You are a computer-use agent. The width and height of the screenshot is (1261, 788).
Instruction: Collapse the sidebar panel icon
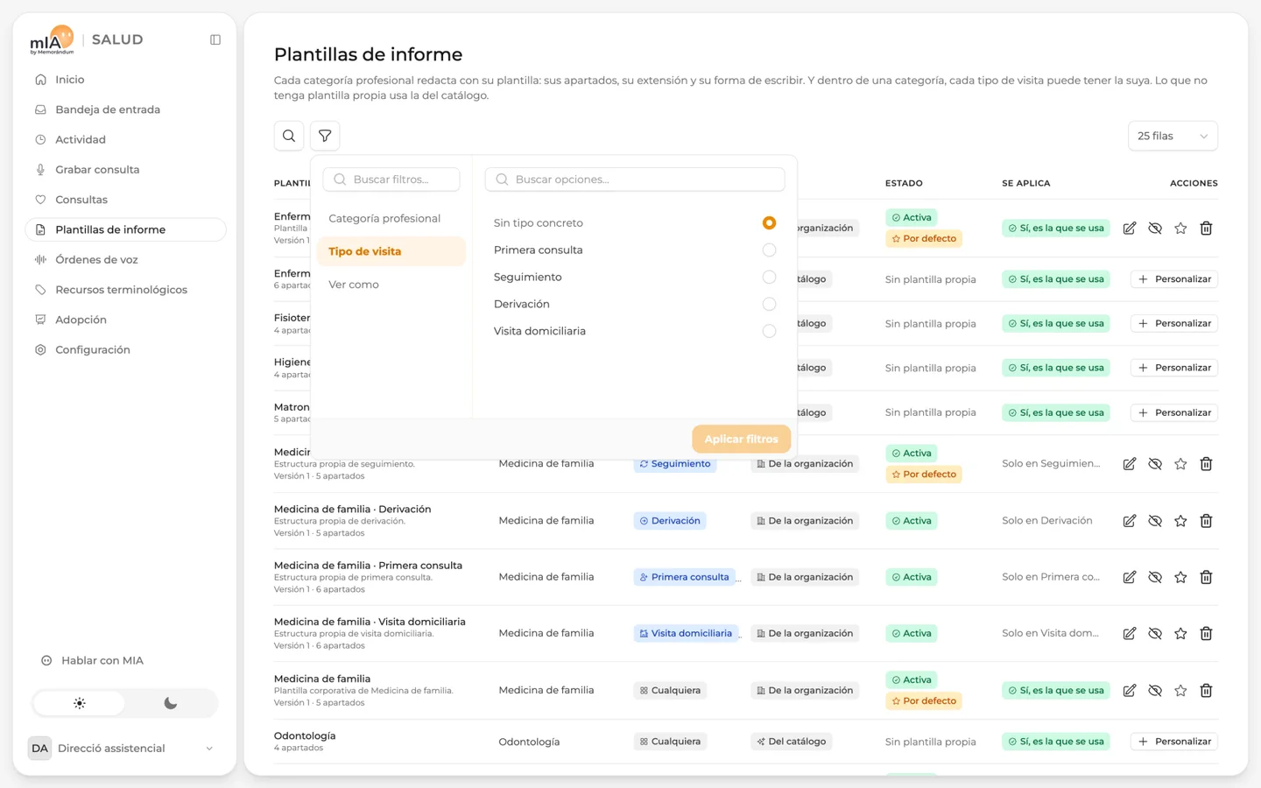point(215,39)
